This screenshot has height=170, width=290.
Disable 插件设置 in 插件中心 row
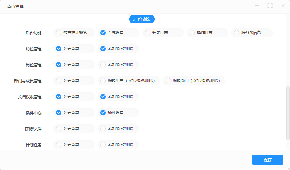point(103,113)
